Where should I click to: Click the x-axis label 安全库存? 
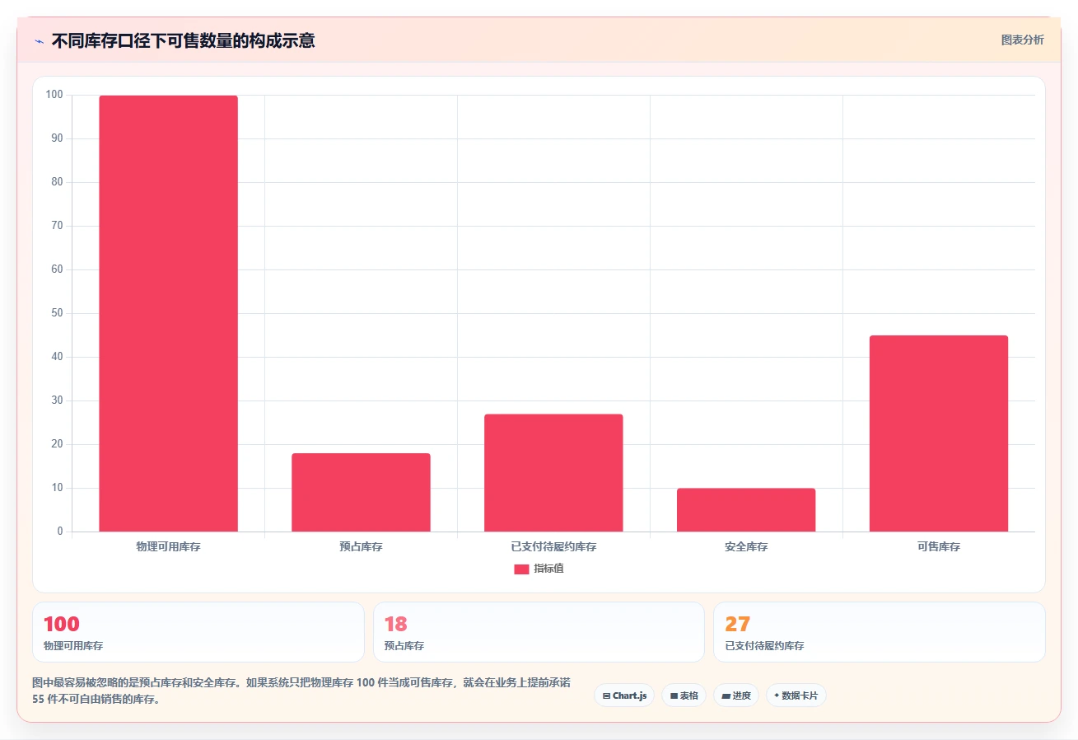coord(746,546)
